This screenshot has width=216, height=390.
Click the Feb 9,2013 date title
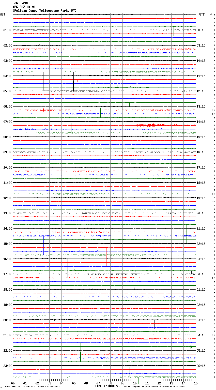(x=21, y=3)
